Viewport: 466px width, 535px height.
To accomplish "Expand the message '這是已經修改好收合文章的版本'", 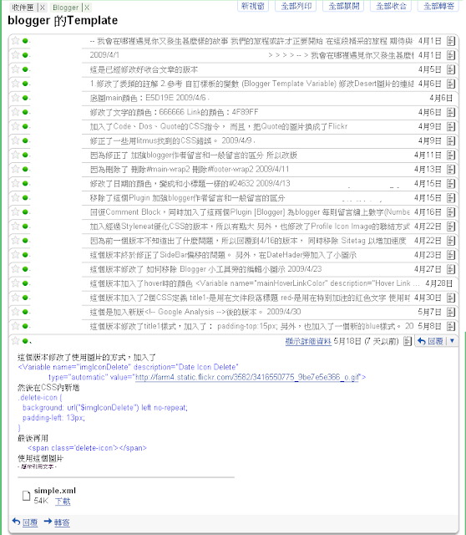I will coord(144,69).
